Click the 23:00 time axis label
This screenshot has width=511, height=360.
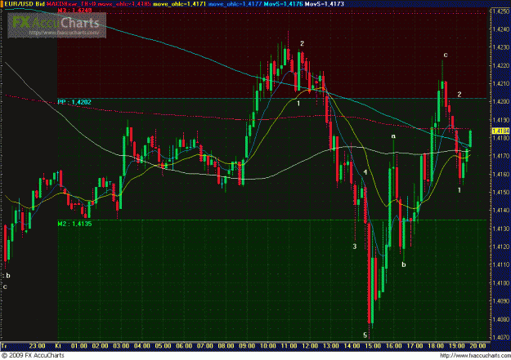[37, 345]
